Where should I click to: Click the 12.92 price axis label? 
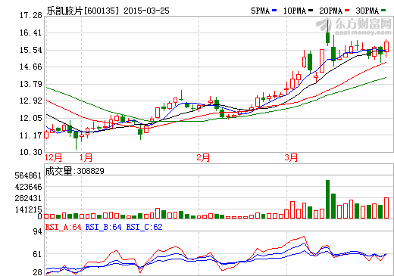click(x=31, y=101)
